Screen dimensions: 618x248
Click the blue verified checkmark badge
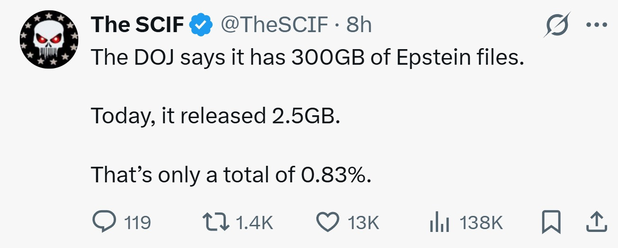coord(201,26)
